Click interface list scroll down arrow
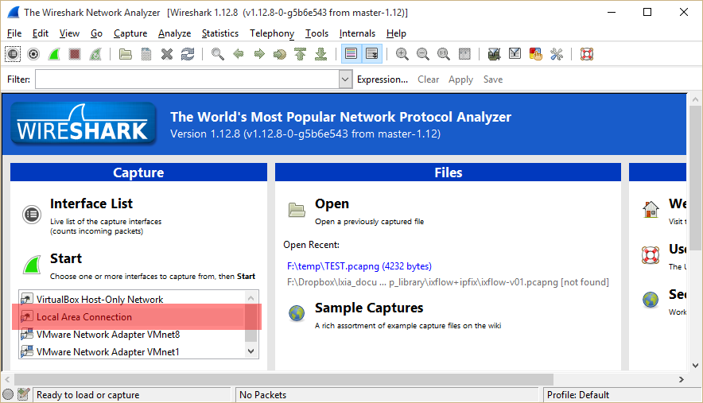Image resolution: width=703 pixels, height=403 pixels. click(x=251, y=351)
